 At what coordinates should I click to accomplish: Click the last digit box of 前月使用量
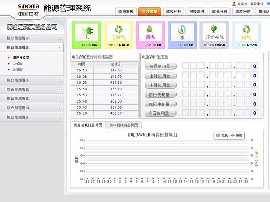click(x=255, y=66)
